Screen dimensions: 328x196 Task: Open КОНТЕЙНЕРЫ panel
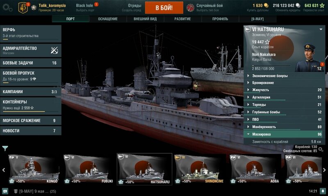point(31,106)
